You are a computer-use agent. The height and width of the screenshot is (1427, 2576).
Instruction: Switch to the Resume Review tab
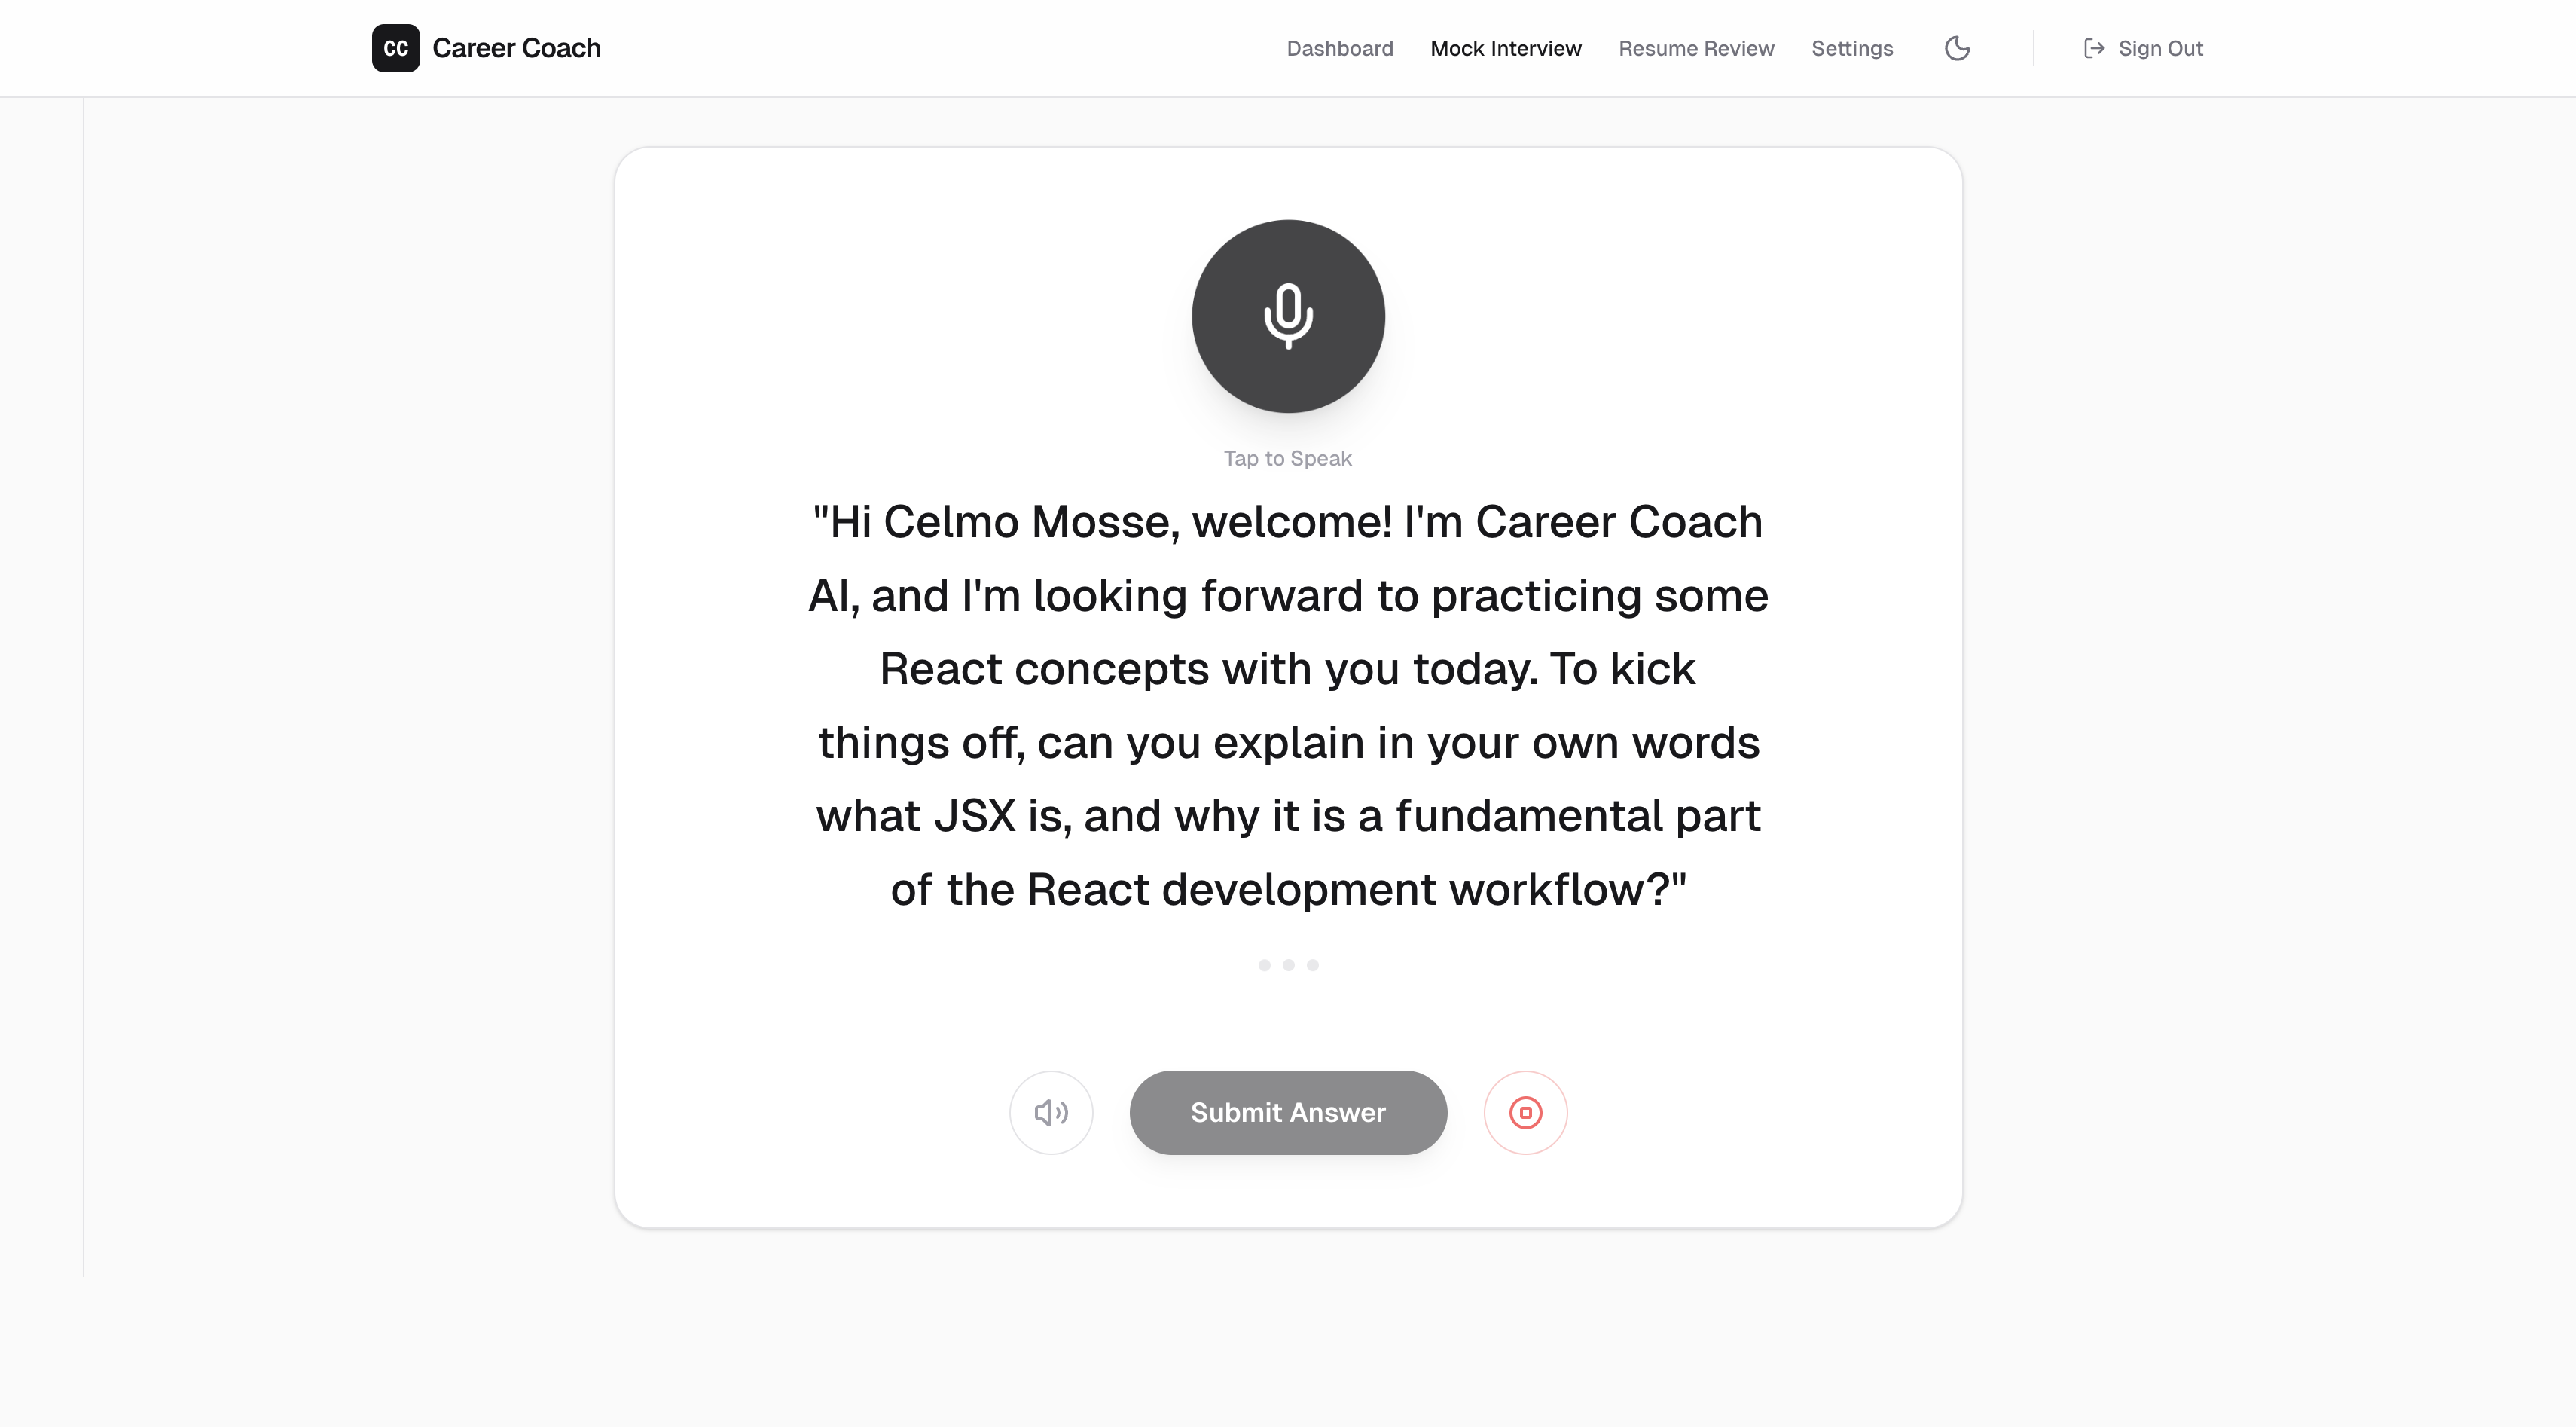click(1695, 48)
